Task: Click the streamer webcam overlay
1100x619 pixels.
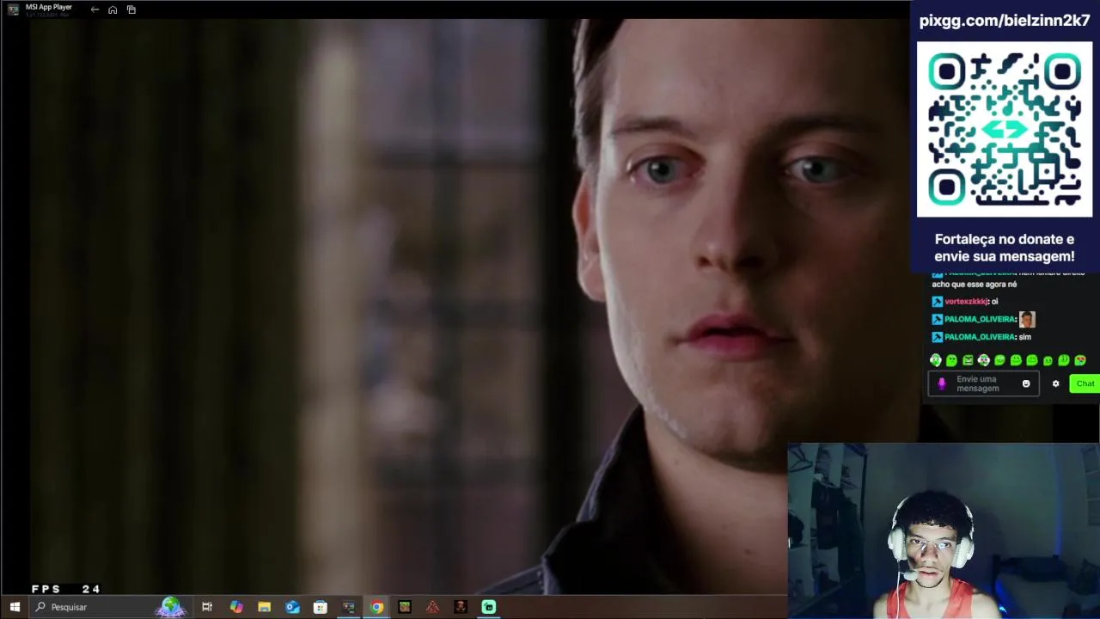Action: pos(944,530)
